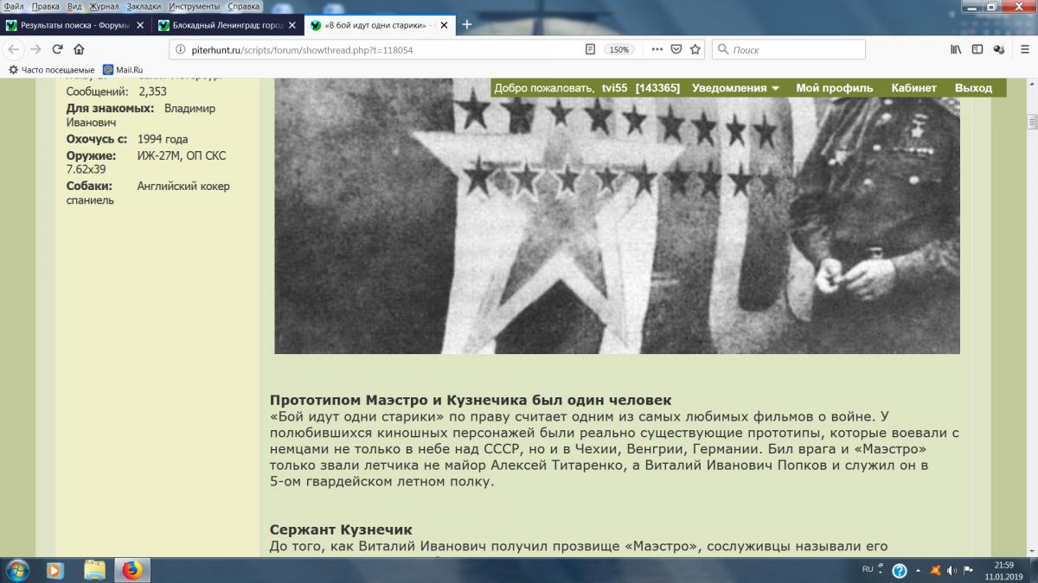Click the "Оружие:" label

(93, 155)
